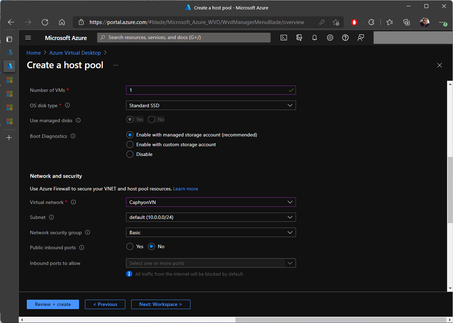Open the ellipsis menu beside page title
The image size is (453, 323).
coord(116,65)
